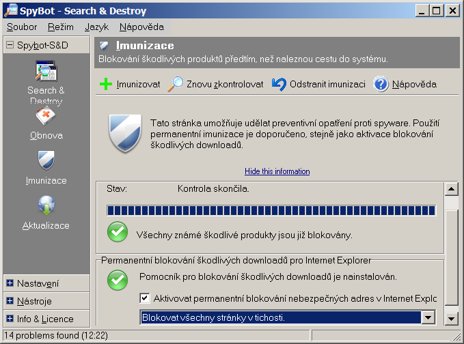Open the Režim menu

(61, 27)
